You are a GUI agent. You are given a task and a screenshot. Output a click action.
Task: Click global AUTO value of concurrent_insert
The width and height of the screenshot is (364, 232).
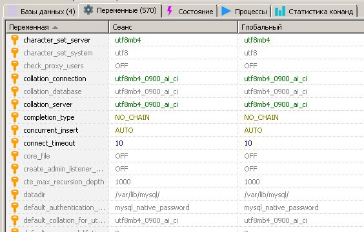tap(253, 130)
